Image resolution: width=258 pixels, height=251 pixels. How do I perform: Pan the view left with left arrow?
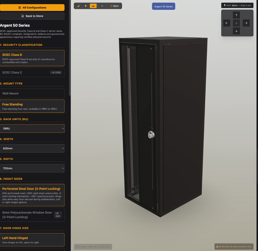pyautogui.click(x=227, y=23)
